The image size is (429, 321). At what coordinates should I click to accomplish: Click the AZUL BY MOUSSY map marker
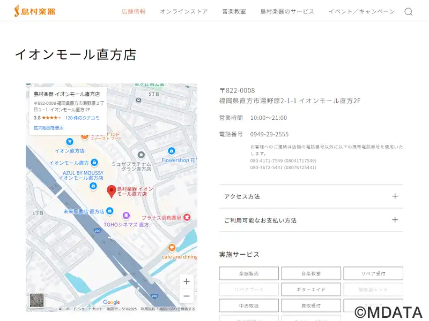[93, 186]
